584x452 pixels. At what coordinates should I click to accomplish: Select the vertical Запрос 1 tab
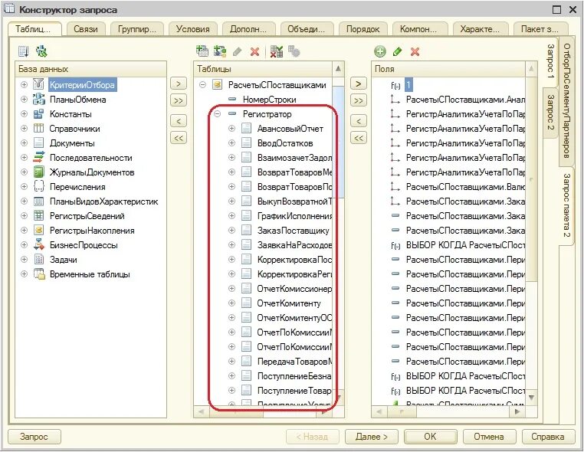[x=551, y=62]
